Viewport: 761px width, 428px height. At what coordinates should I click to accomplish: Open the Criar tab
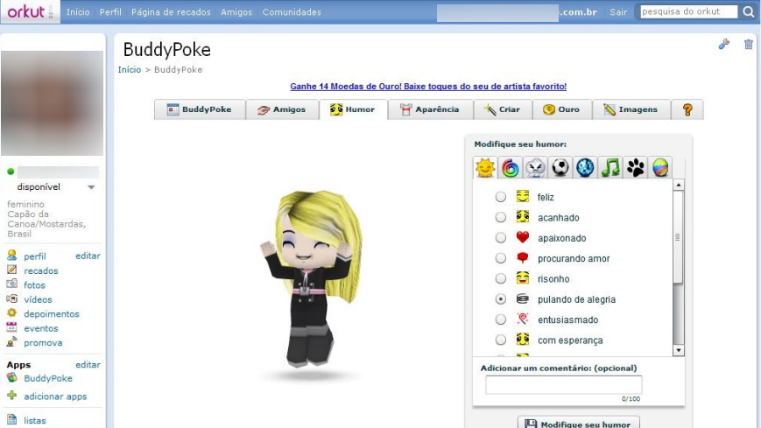(x=503, y=109)
